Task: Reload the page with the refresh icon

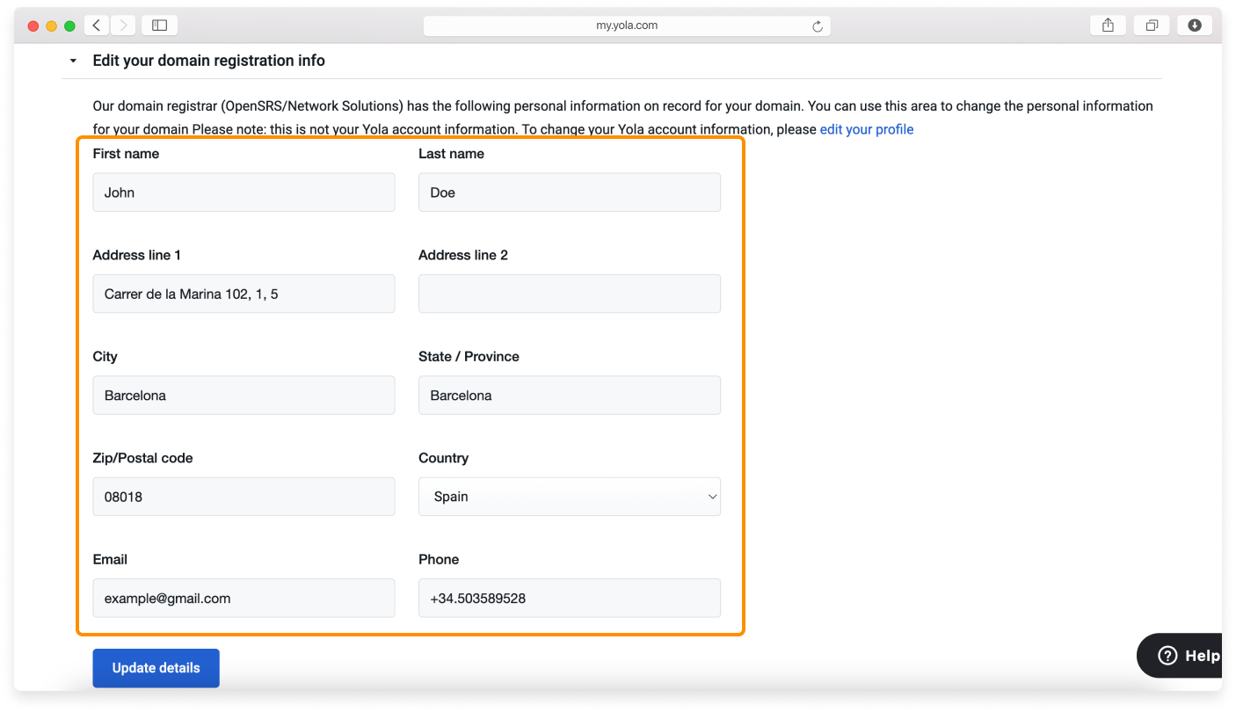Action: coord(818,26)
